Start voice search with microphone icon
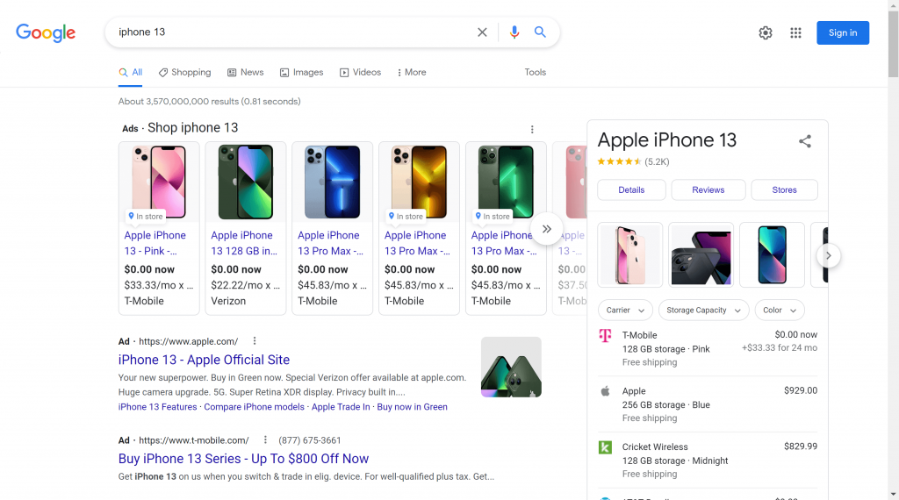The height and width of the screenshot is (500, 899). pyautogui.click(x=514, y=32)
